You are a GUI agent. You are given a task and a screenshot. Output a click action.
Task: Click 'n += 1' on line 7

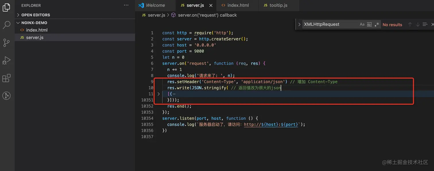point(175,70)
